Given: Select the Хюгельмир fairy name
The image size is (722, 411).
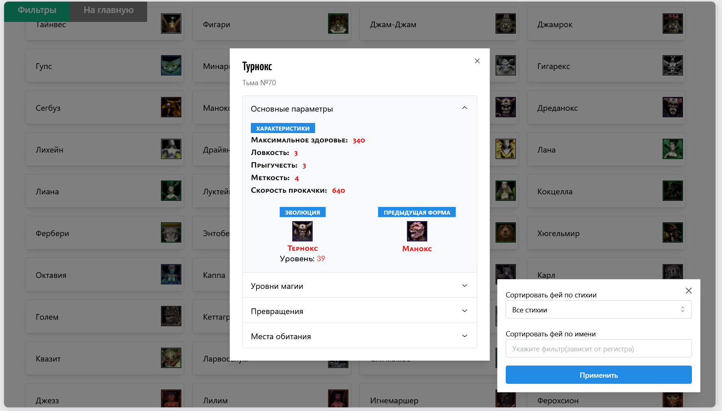Looking at the screenshot, I should pyautogui.click(x=559, y=234).
